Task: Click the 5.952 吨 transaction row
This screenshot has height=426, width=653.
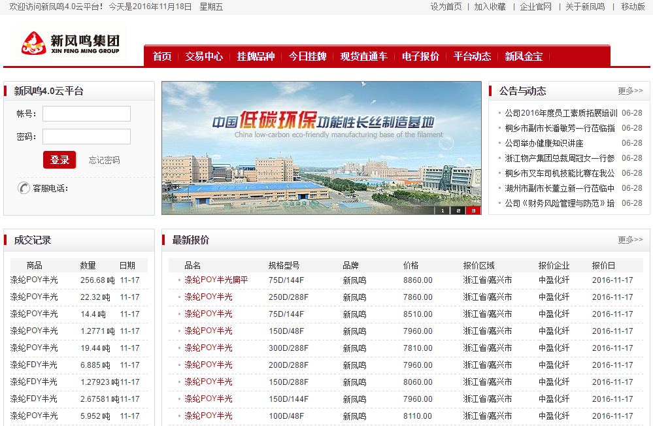Action: click(78, 416)
